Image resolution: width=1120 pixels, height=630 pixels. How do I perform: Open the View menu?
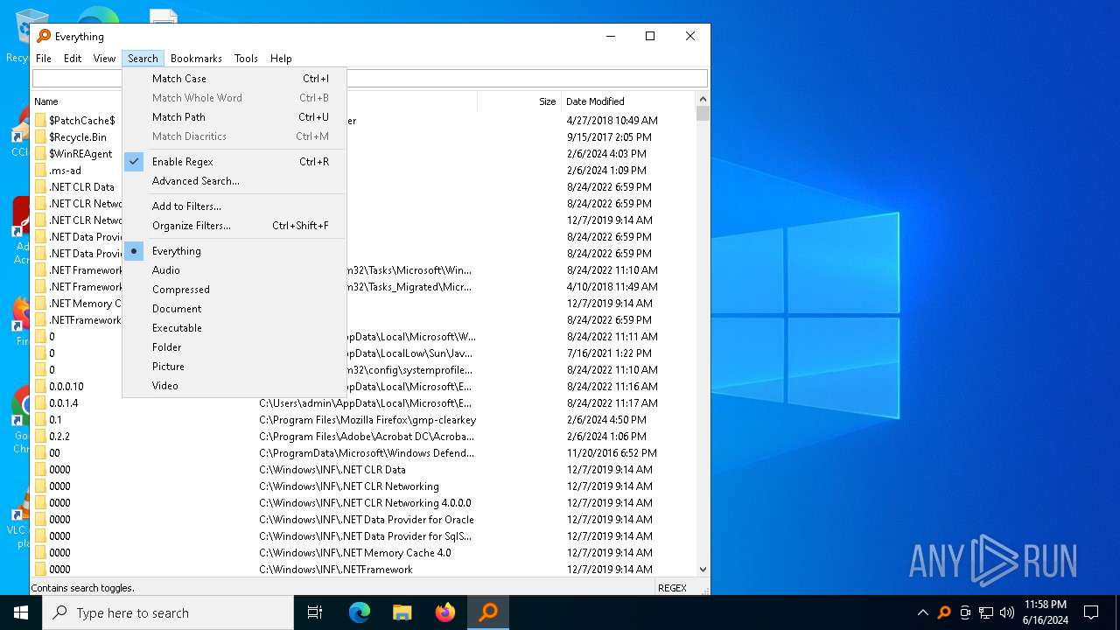point(105,59)
